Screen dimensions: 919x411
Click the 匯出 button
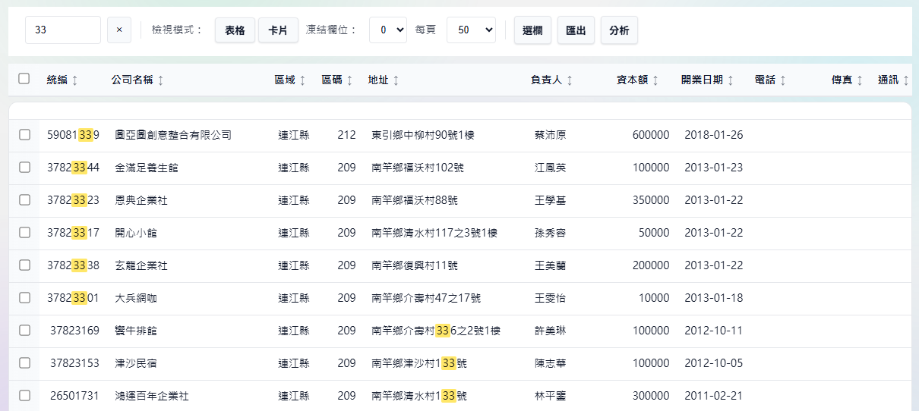coord(576,30)
